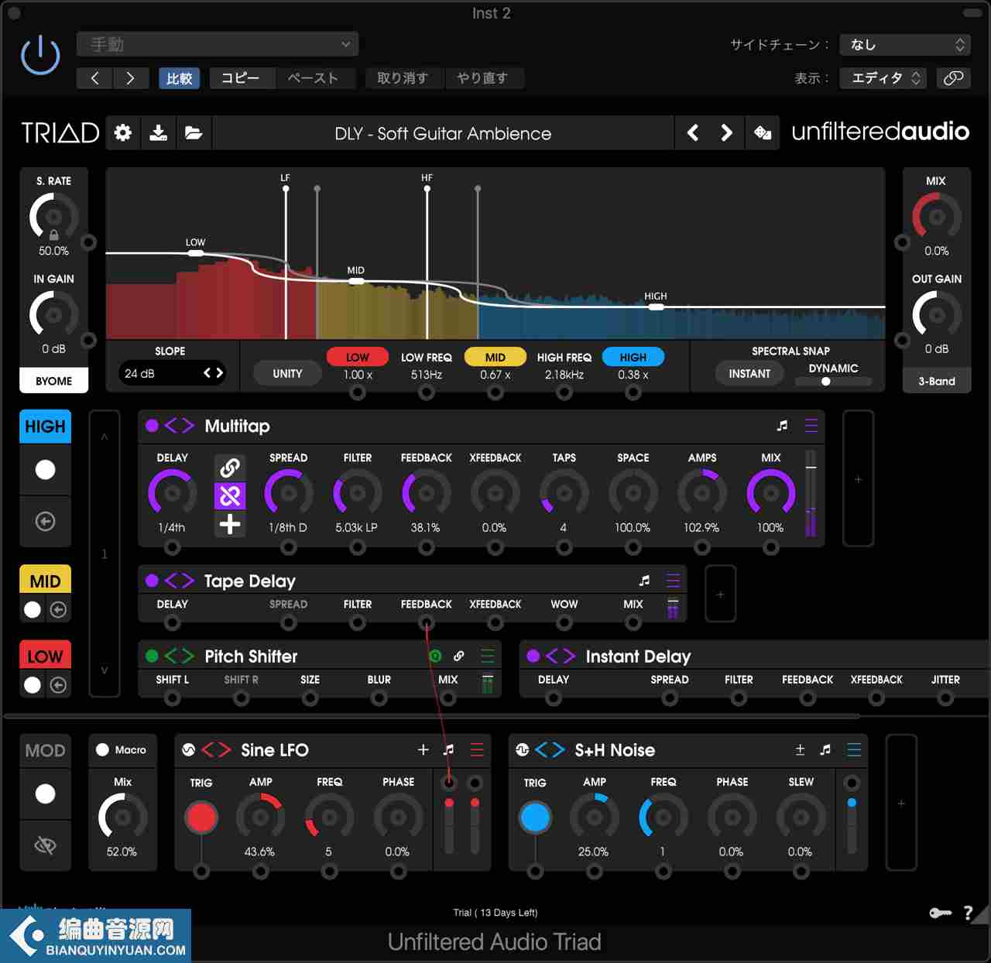Toggle the plugin power bypass button
The image size is (991, 963).
pyautogui.click(x=40, y=57)
